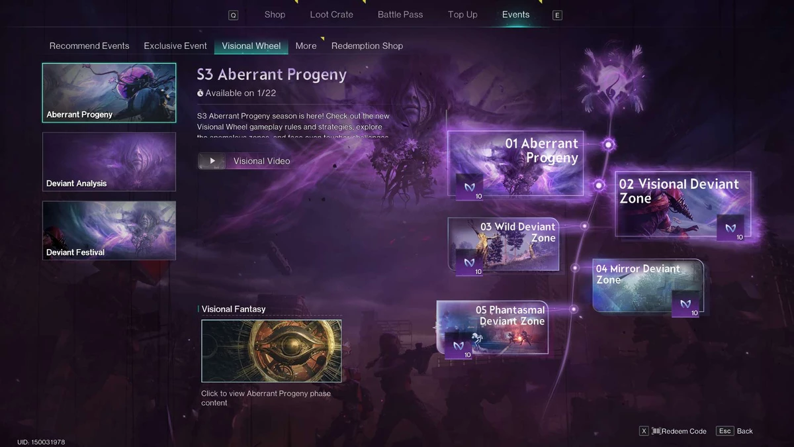
Task: Open the Deviant Festival thumbnail
Action: tap(109, 230)
